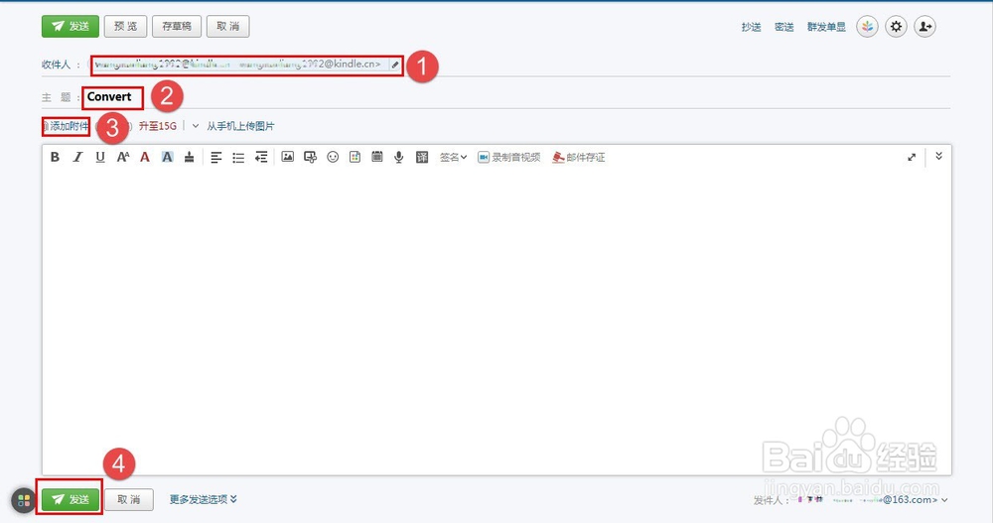
Task: Click the top Cancel (取消) button
Action: click(x=228, y=26)
